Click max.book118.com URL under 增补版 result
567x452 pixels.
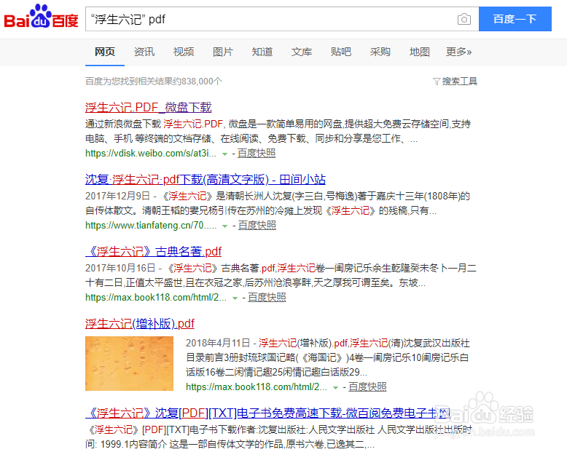pos(257,386)
